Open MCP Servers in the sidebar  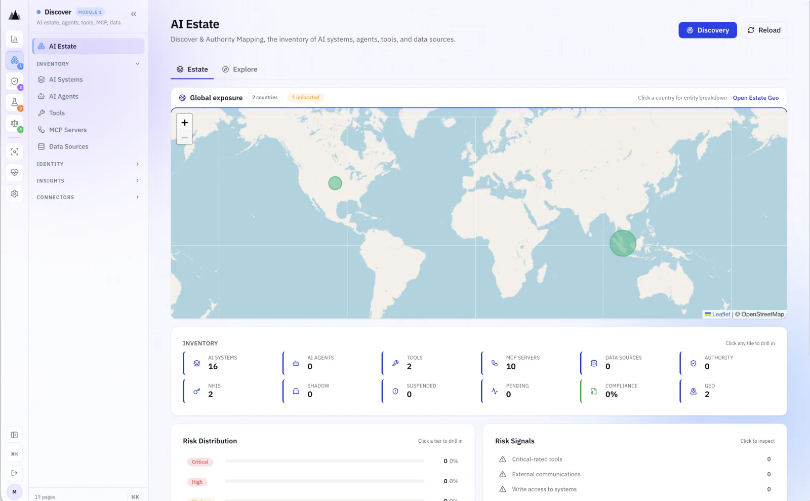89,130
